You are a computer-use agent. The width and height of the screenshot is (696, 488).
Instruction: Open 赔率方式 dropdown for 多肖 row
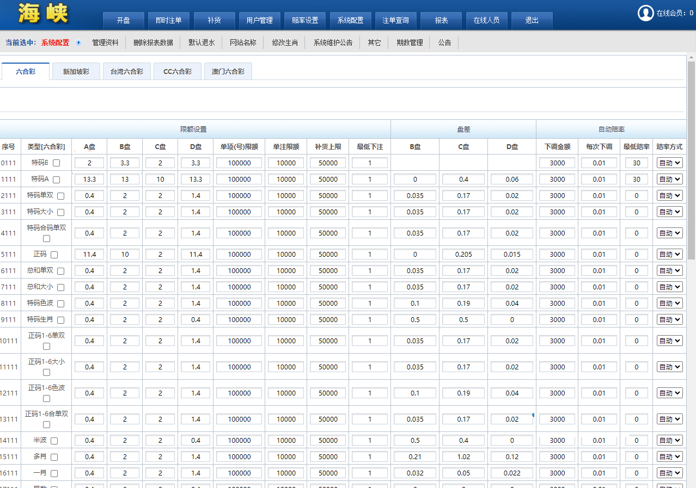coord(669,457)
